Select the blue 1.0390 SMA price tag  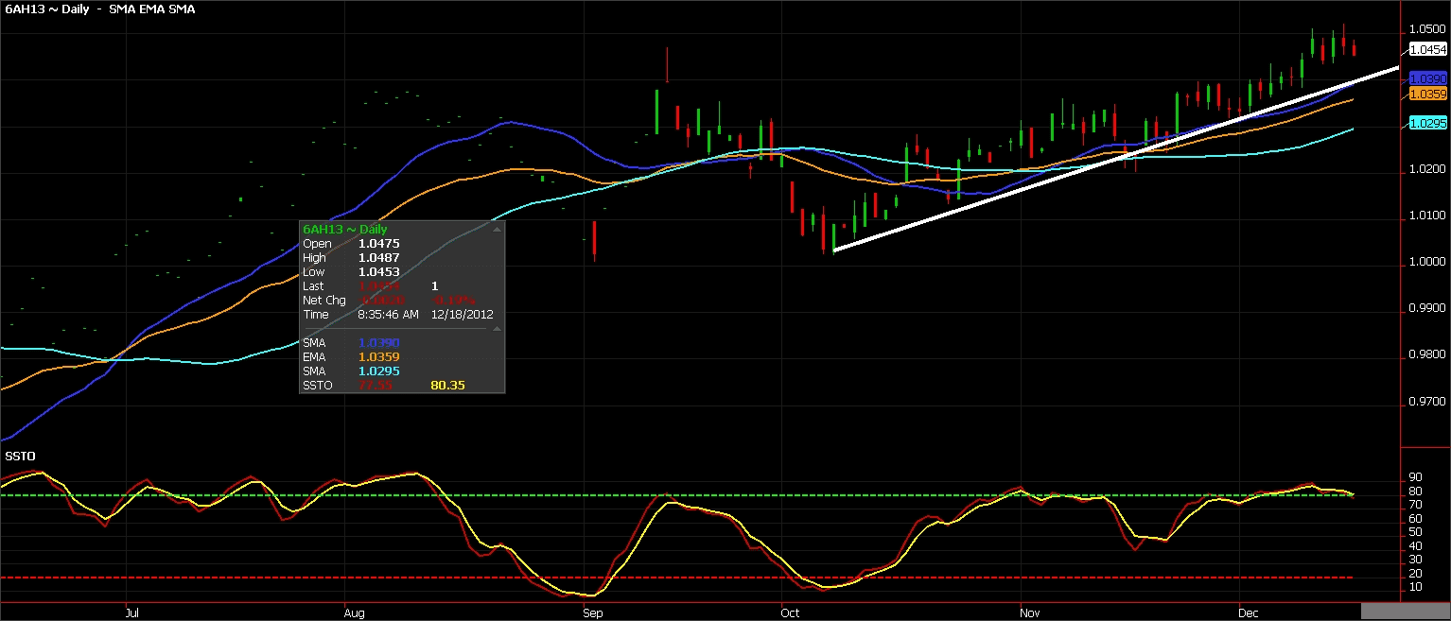coord(1427,78)
